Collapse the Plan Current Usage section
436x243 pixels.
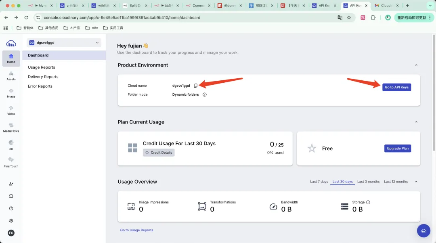(x=416, y=122)
